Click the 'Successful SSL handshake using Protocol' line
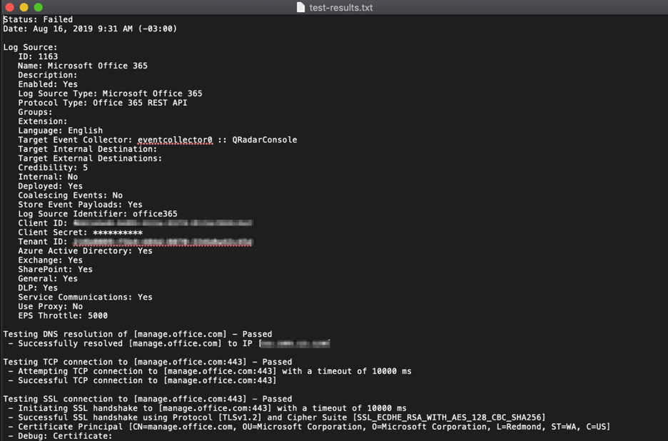This screenshot has width=668, height=441. click(277, 417)
